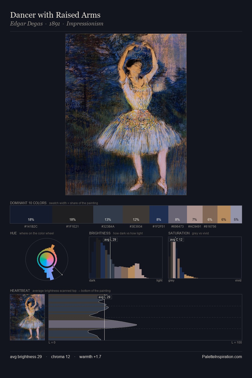Click the 'DOMINANT 10 COLORS' heading
The height and width of the screenshot is (378, 252).
(x=28, y=203)
